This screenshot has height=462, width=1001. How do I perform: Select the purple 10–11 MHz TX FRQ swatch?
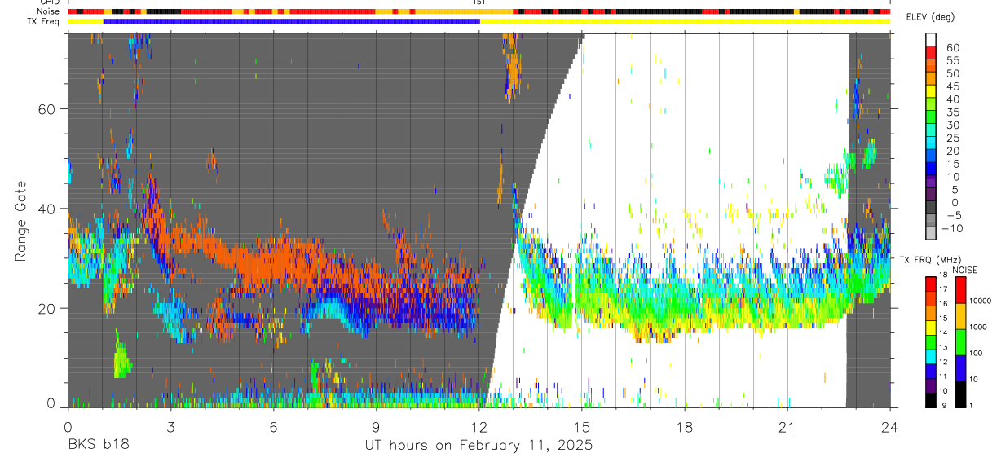coord(931,385)
